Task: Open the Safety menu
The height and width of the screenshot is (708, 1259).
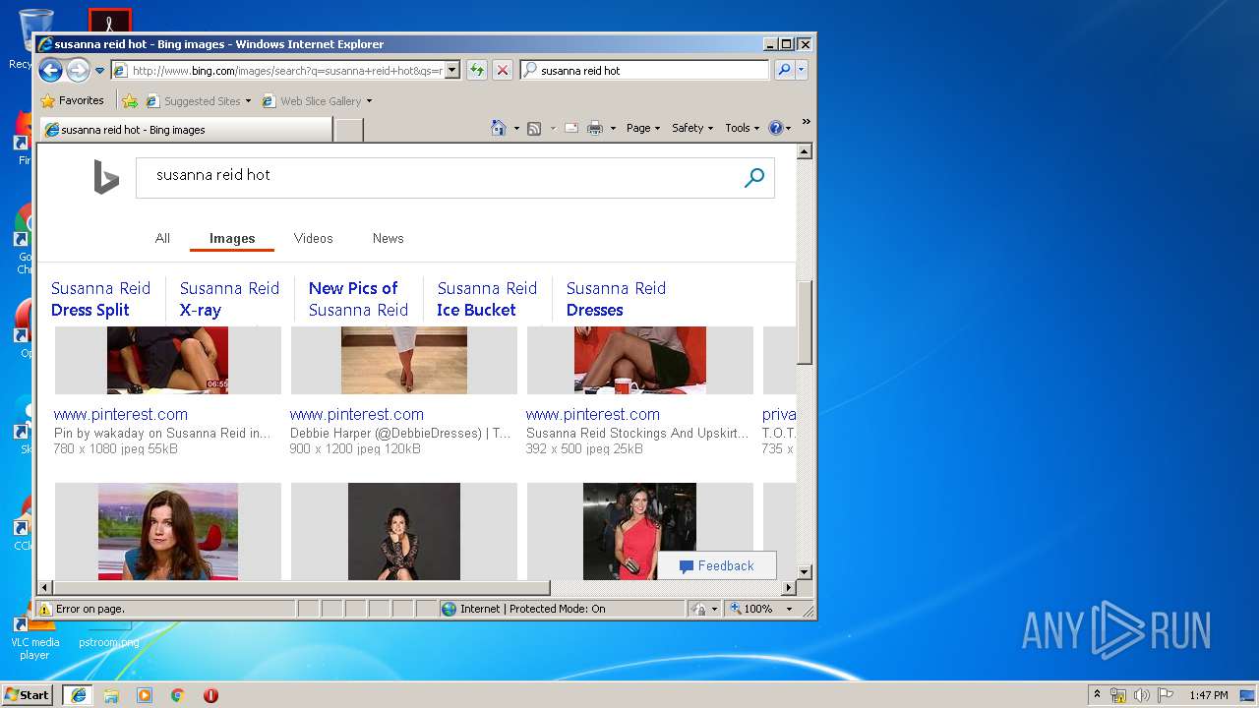Action: (x=692, y=128)
